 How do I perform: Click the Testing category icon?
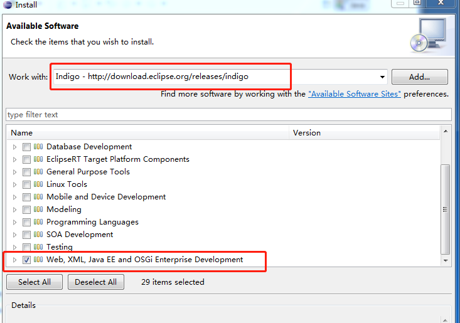[38, 247]
